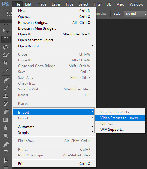Open the 3D menu
This screenshot has height=169, width=147.
(109, 4)
